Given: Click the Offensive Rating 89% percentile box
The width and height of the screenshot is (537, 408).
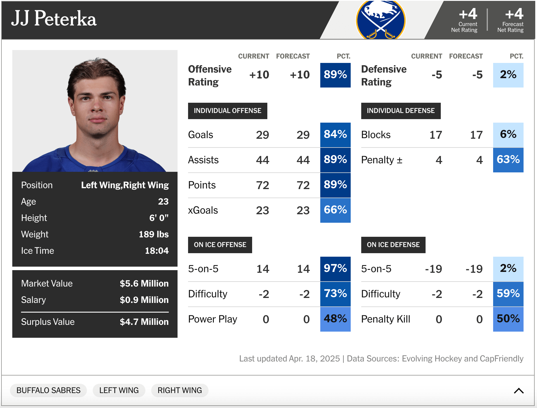Looking at the screenshot, I should [x=335, y=75].
